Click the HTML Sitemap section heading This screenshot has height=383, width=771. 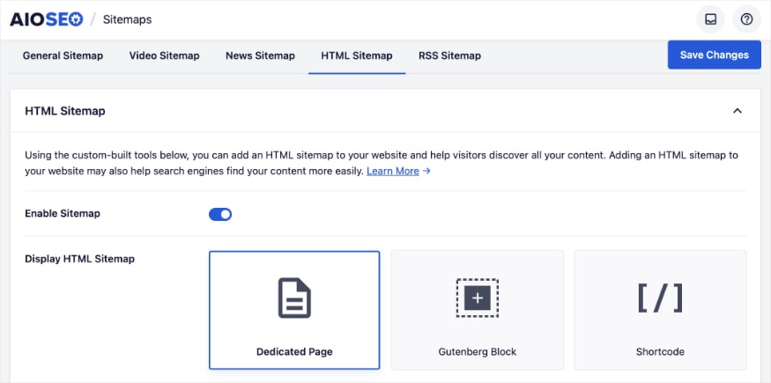pos(65,111)
